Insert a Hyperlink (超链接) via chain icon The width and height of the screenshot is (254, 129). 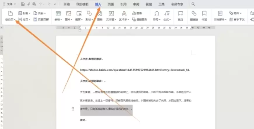[194, 13]
